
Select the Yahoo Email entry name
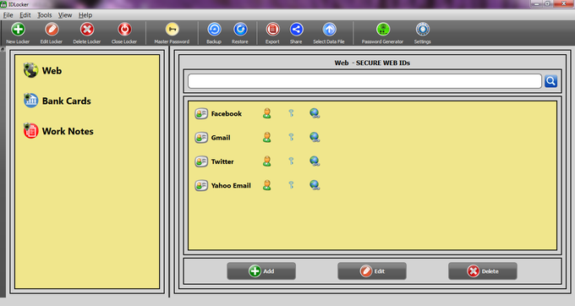coord(231,185)
